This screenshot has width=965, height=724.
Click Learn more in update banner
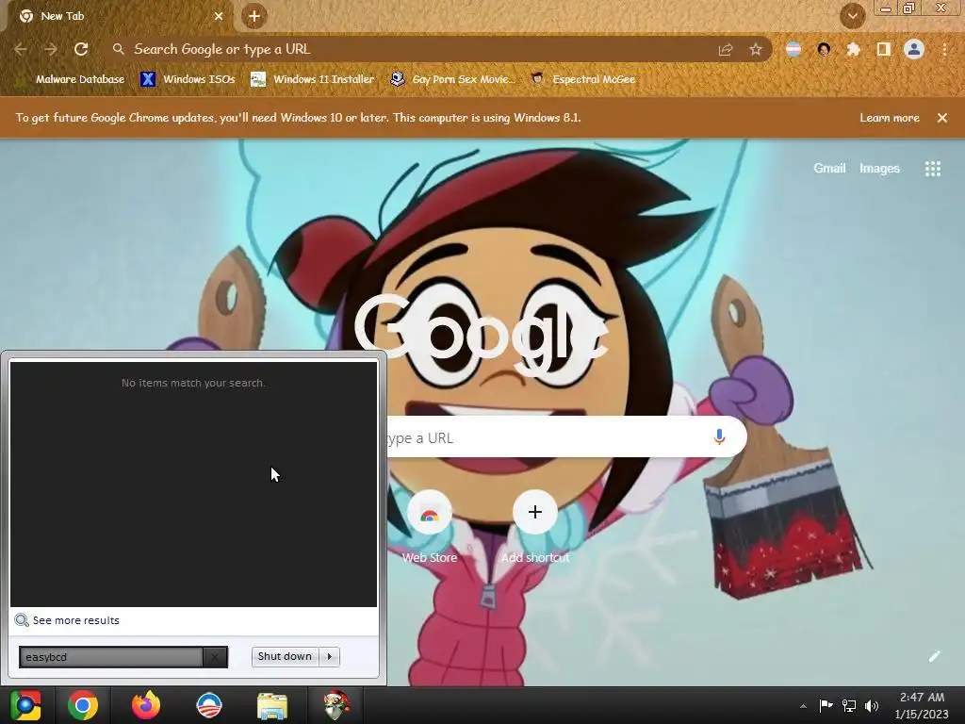(890, 118)
